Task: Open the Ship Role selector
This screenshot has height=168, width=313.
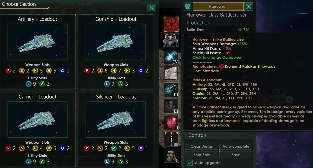Action: coord(202,155)
